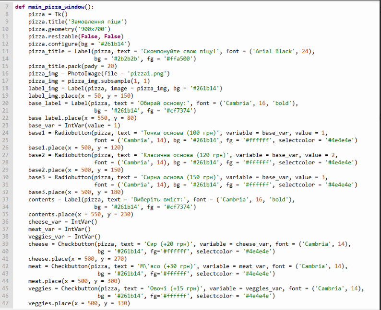
Task: Click the 'Сир (+20 грн)' string
Action: point(168,244)
